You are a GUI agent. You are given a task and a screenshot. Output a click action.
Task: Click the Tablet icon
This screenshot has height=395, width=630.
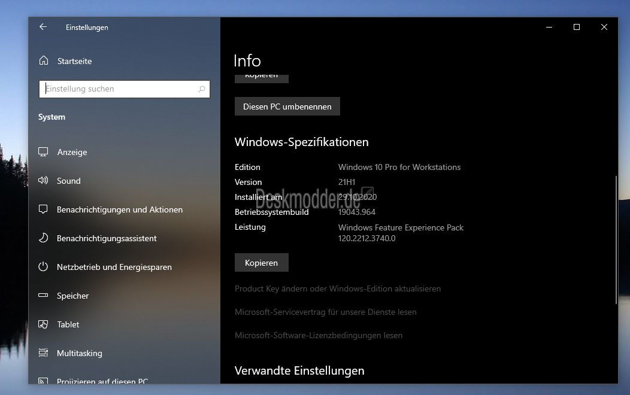[43, 324]
